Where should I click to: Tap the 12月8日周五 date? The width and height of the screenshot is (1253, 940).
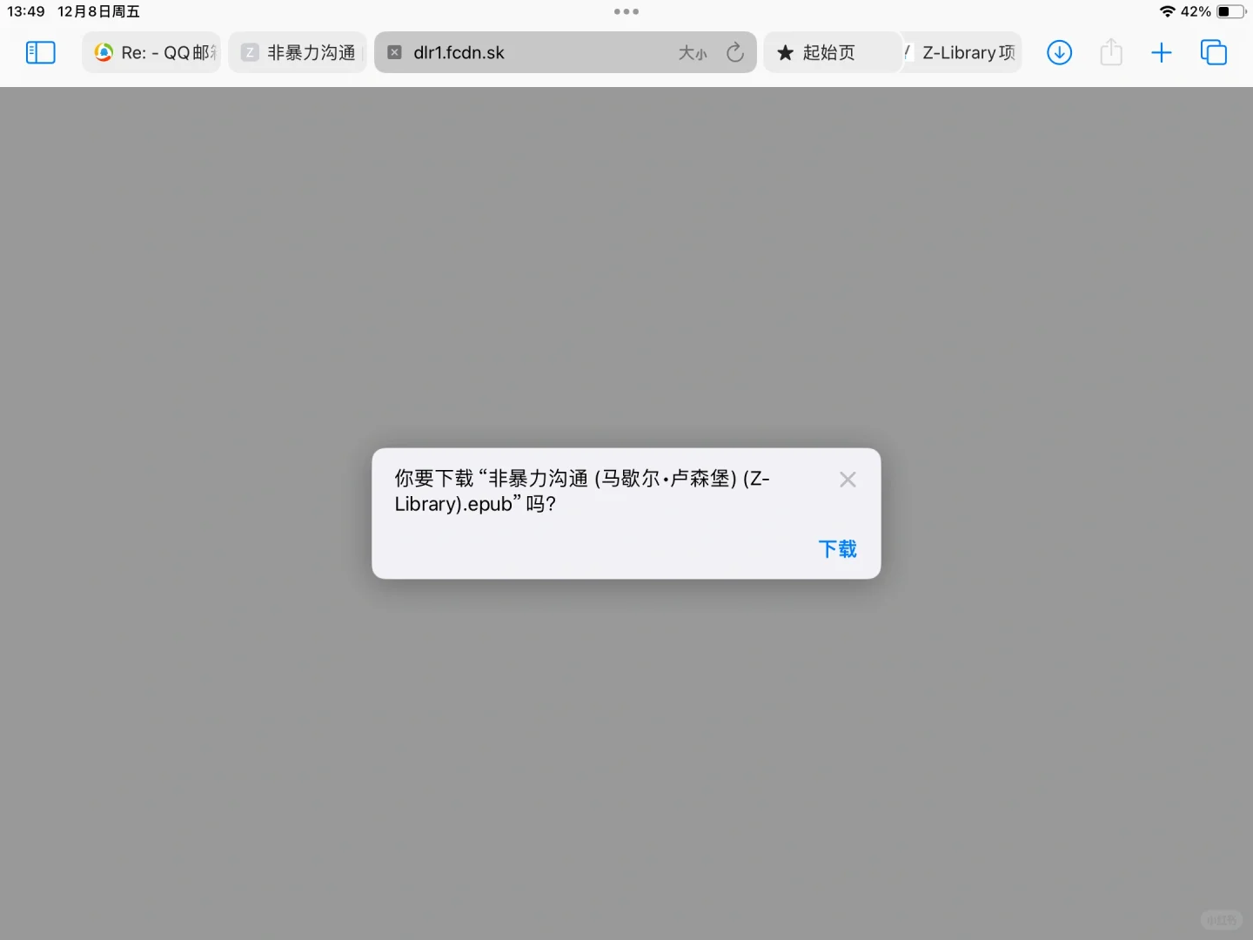pos(98,11)
